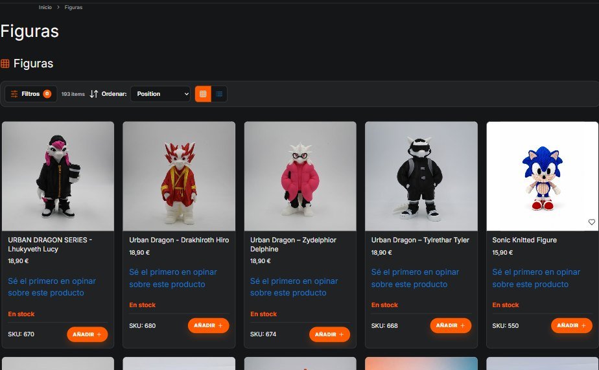This screenshot has width=599, height=370.
Task: Click SKU: 550 text
Action: click(506, 326)
